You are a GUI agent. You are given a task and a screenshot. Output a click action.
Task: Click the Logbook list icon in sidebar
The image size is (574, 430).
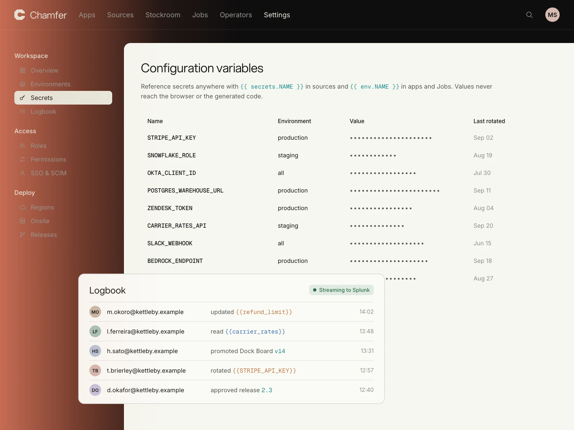(23, 111)
